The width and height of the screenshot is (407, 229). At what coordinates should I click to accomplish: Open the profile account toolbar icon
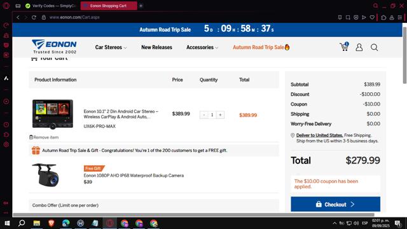(392, 17)
